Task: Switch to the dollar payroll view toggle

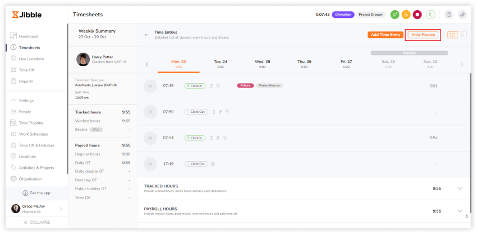Action: (x=462, y=35)
